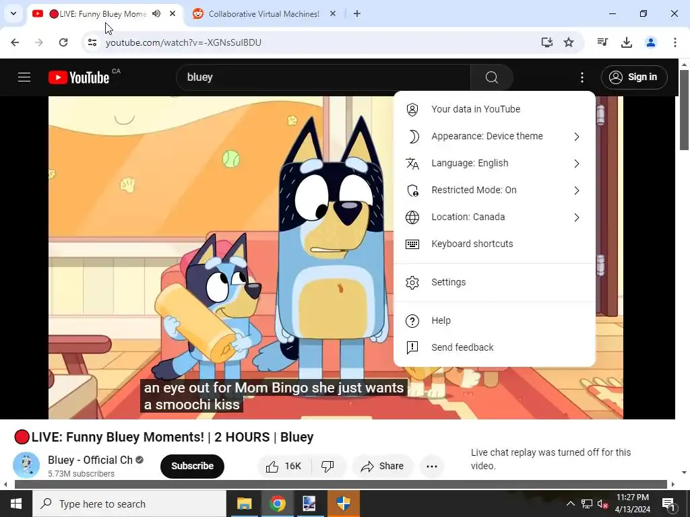The height and width of the screenshot is (517, 690).
Task: Open the tab search dropdown
Action: 13,13
